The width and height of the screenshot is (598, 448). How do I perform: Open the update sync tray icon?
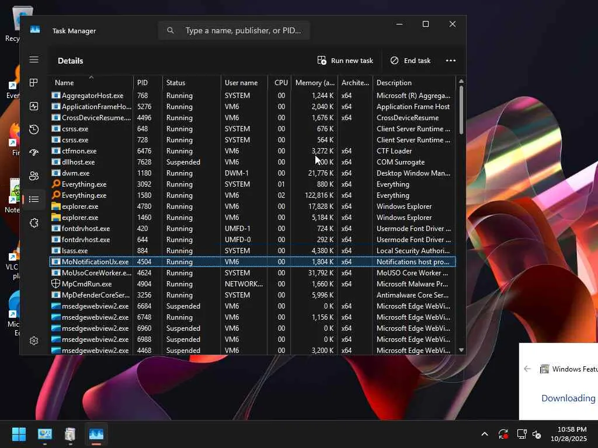pyautogui.click(x=503, y=434)
